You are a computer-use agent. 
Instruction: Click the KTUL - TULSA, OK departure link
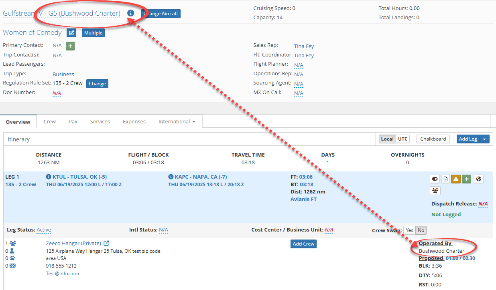79,177
